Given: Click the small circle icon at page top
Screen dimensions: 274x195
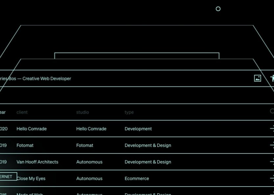Looking at the screenshot, I should 218,9.
